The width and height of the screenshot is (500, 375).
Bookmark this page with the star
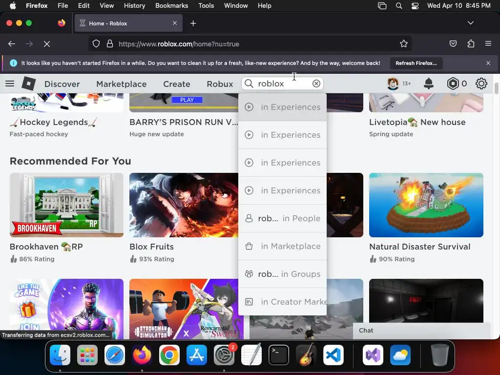pyautogui.click(x=403, y=43)
